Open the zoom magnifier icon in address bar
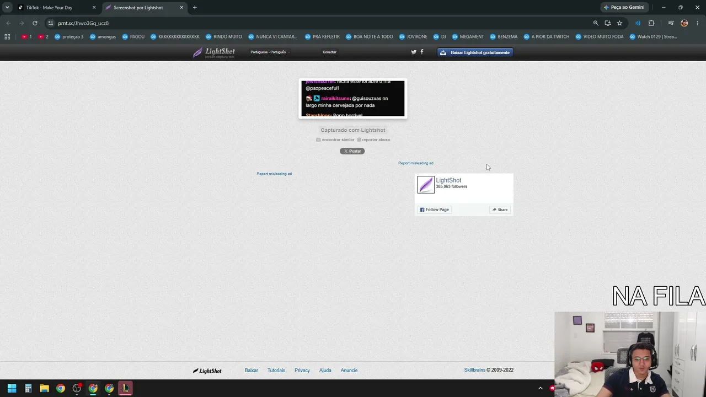The height and width of the screenshot is (397, 706). pyautogui.click(x=596, y=23)
